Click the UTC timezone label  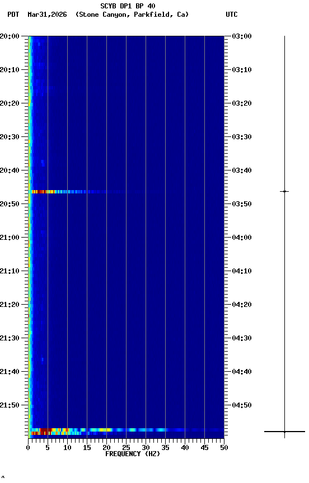click(x=232, y=15)
